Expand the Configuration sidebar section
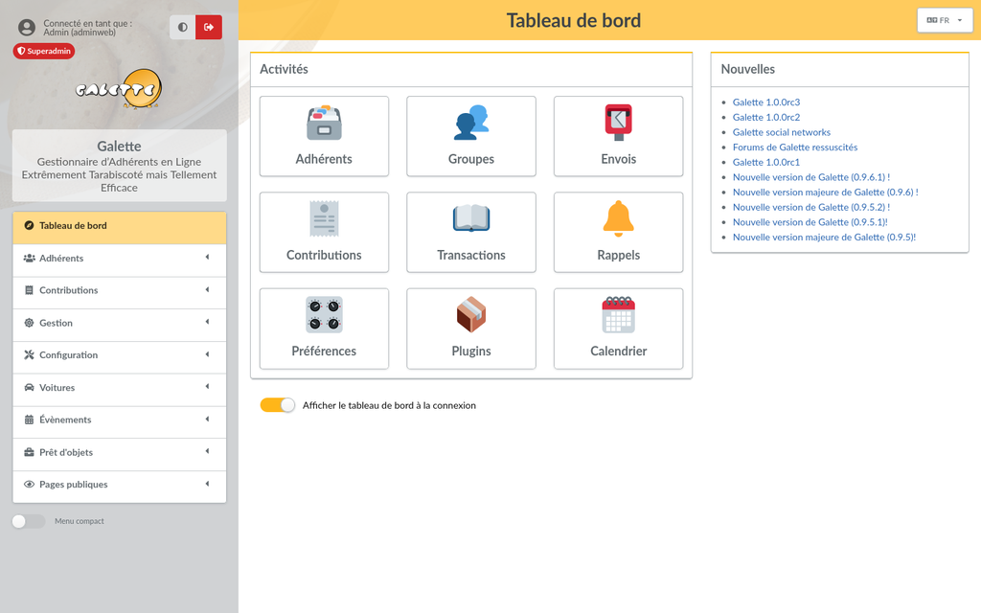981x613 pixels. tap(120, 355)
